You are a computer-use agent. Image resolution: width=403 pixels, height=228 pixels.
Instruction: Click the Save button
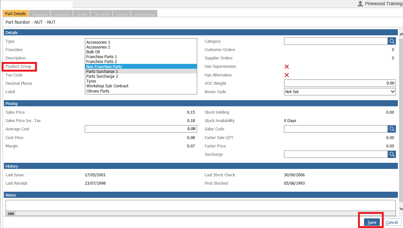[372, 222]
